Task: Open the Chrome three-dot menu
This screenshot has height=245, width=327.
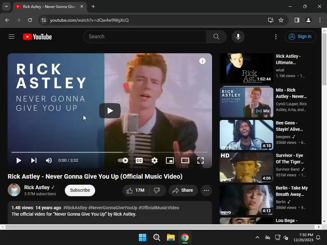Action: point(320,20)
